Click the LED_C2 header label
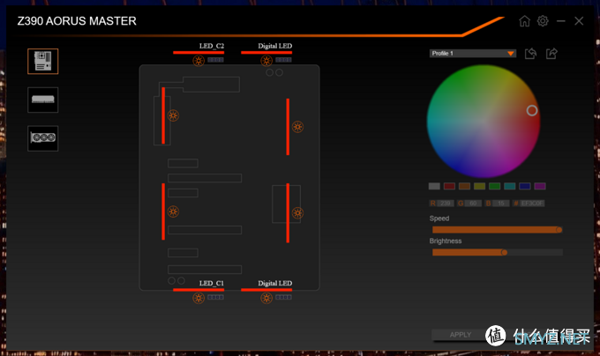Image resolution: width=600 pixels, height=356 pixels. click(212, 46)
